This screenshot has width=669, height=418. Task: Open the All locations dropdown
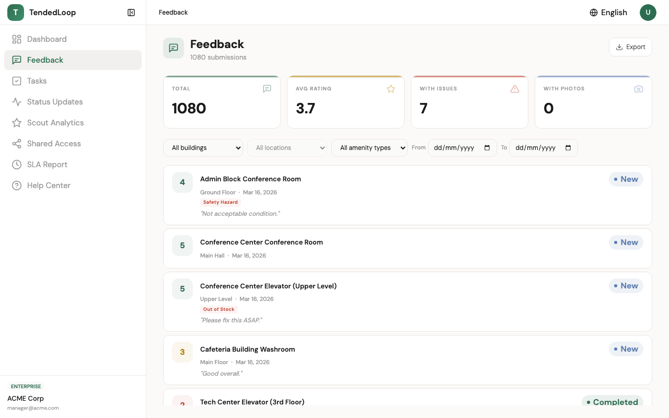[287, 148]
